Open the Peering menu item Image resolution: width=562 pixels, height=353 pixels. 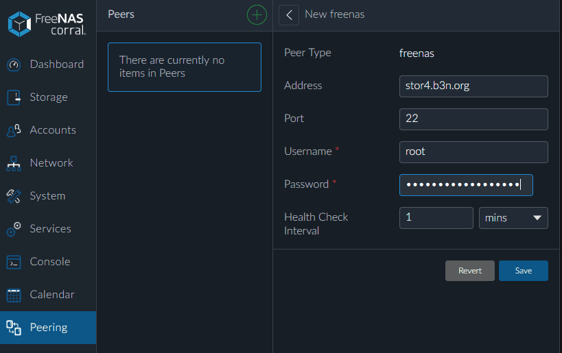tap(48, 328)
